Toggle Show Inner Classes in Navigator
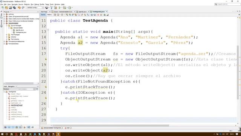 [20, 127]
